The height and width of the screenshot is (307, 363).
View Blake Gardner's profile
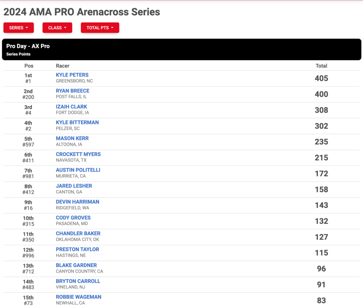[76, 265]
